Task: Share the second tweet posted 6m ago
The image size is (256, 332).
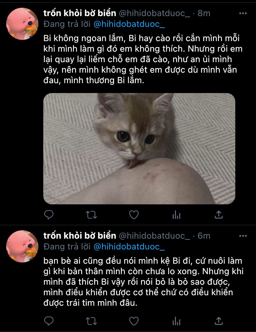Action: click(219, 321)
